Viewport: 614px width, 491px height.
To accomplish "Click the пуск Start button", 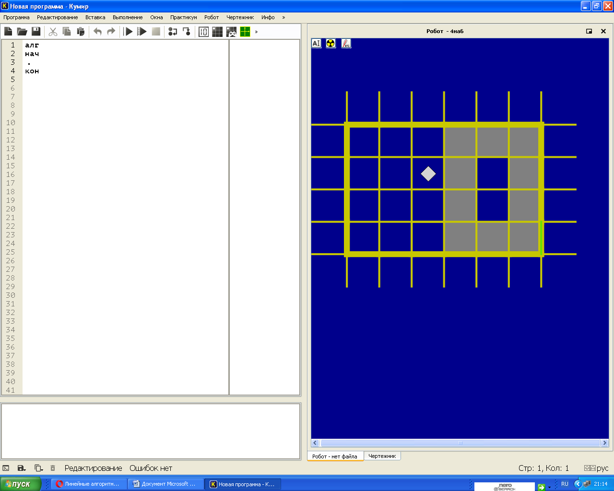I will 20,484.
